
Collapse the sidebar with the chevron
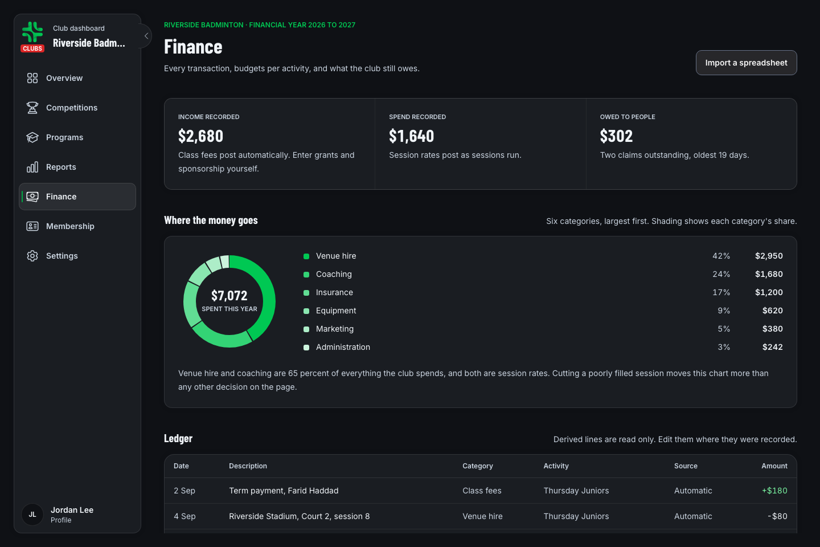point(146,36)
